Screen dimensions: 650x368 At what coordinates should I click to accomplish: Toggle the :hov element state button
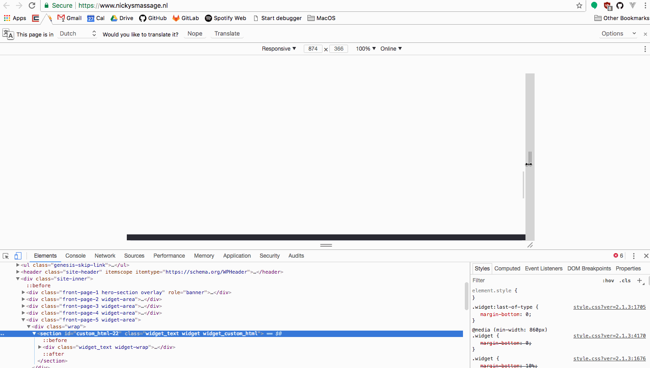tap(608, 280)
